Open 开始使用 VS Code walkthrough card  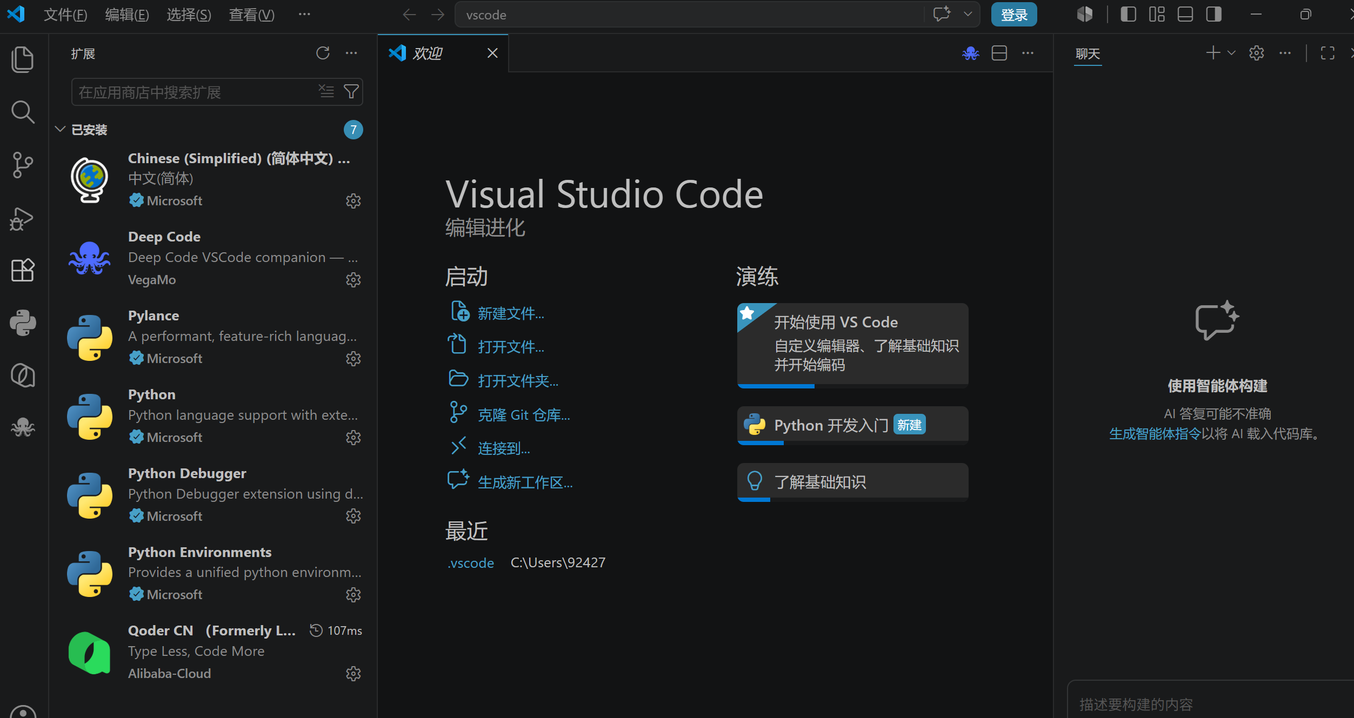pyautogui.click(x=852, y=345)
